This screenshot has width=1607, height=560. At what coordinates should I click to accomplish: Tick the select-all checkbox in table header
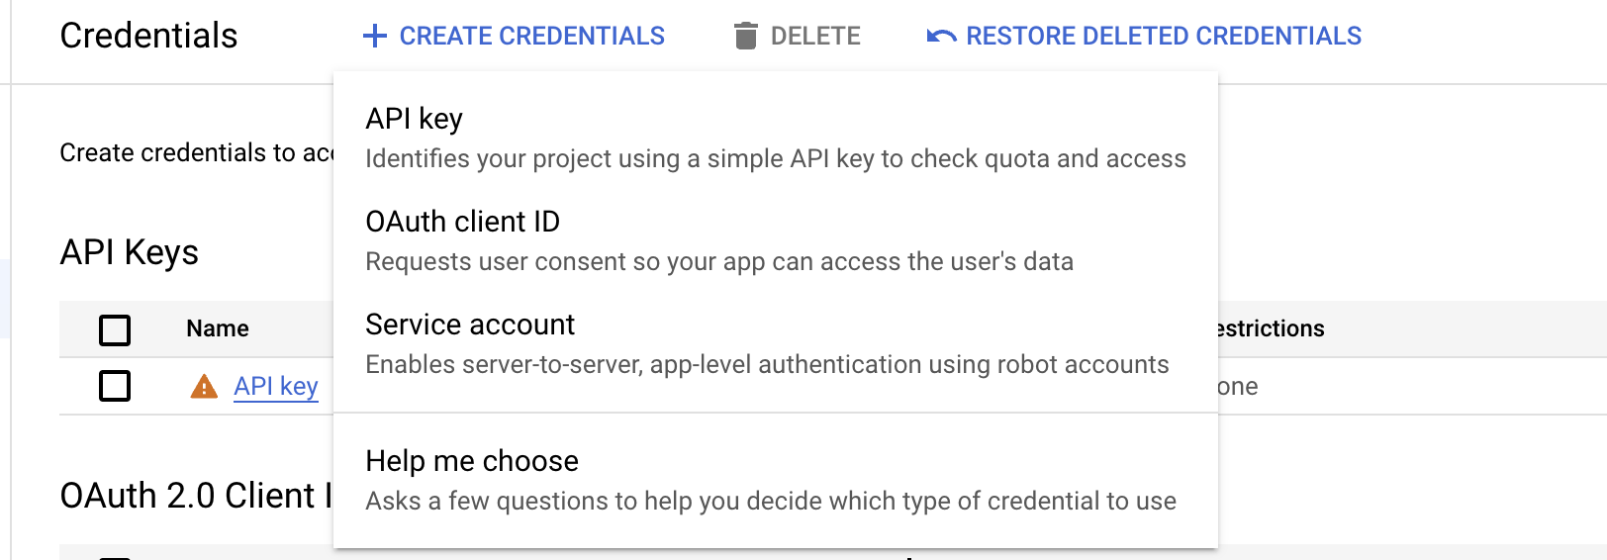click(x=115, y=329)
